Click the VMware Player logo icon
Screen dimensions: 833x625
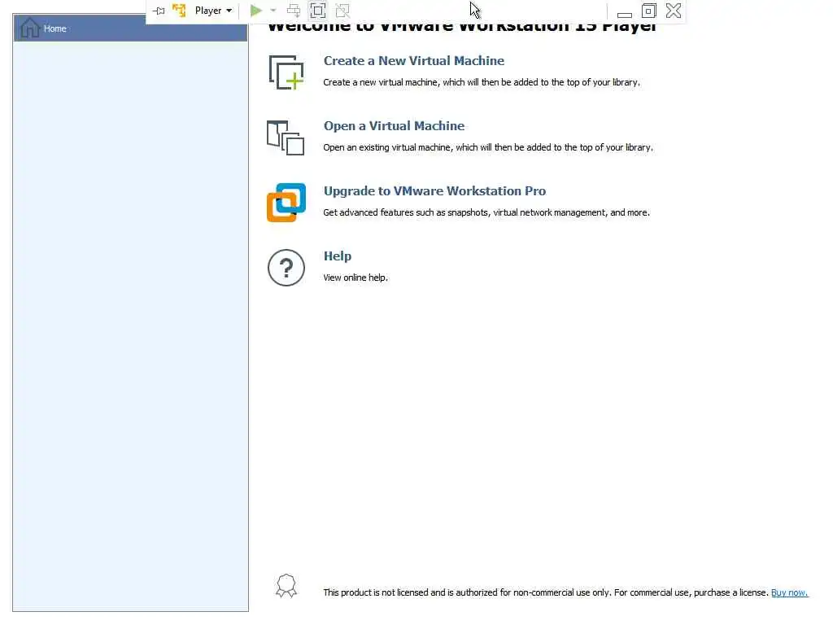point(179,11)
